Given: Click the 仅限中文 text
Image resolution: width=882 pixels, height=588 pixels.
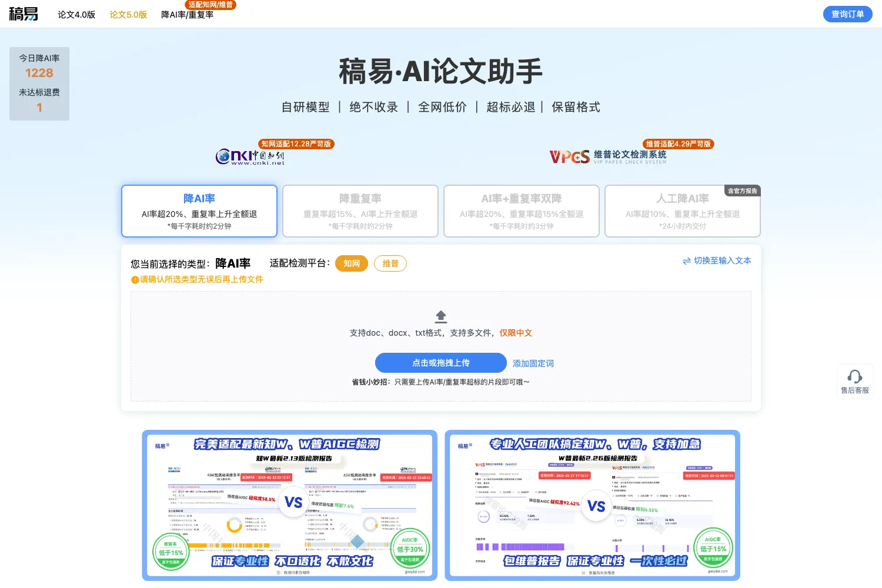Looking at the screenshot, I should (516, 333).
